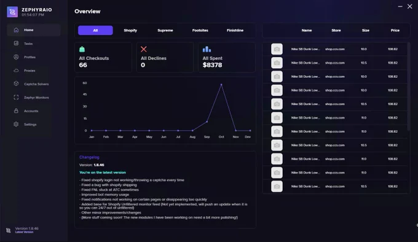Open the Zephyr Monitors icon

coord(16,98)
